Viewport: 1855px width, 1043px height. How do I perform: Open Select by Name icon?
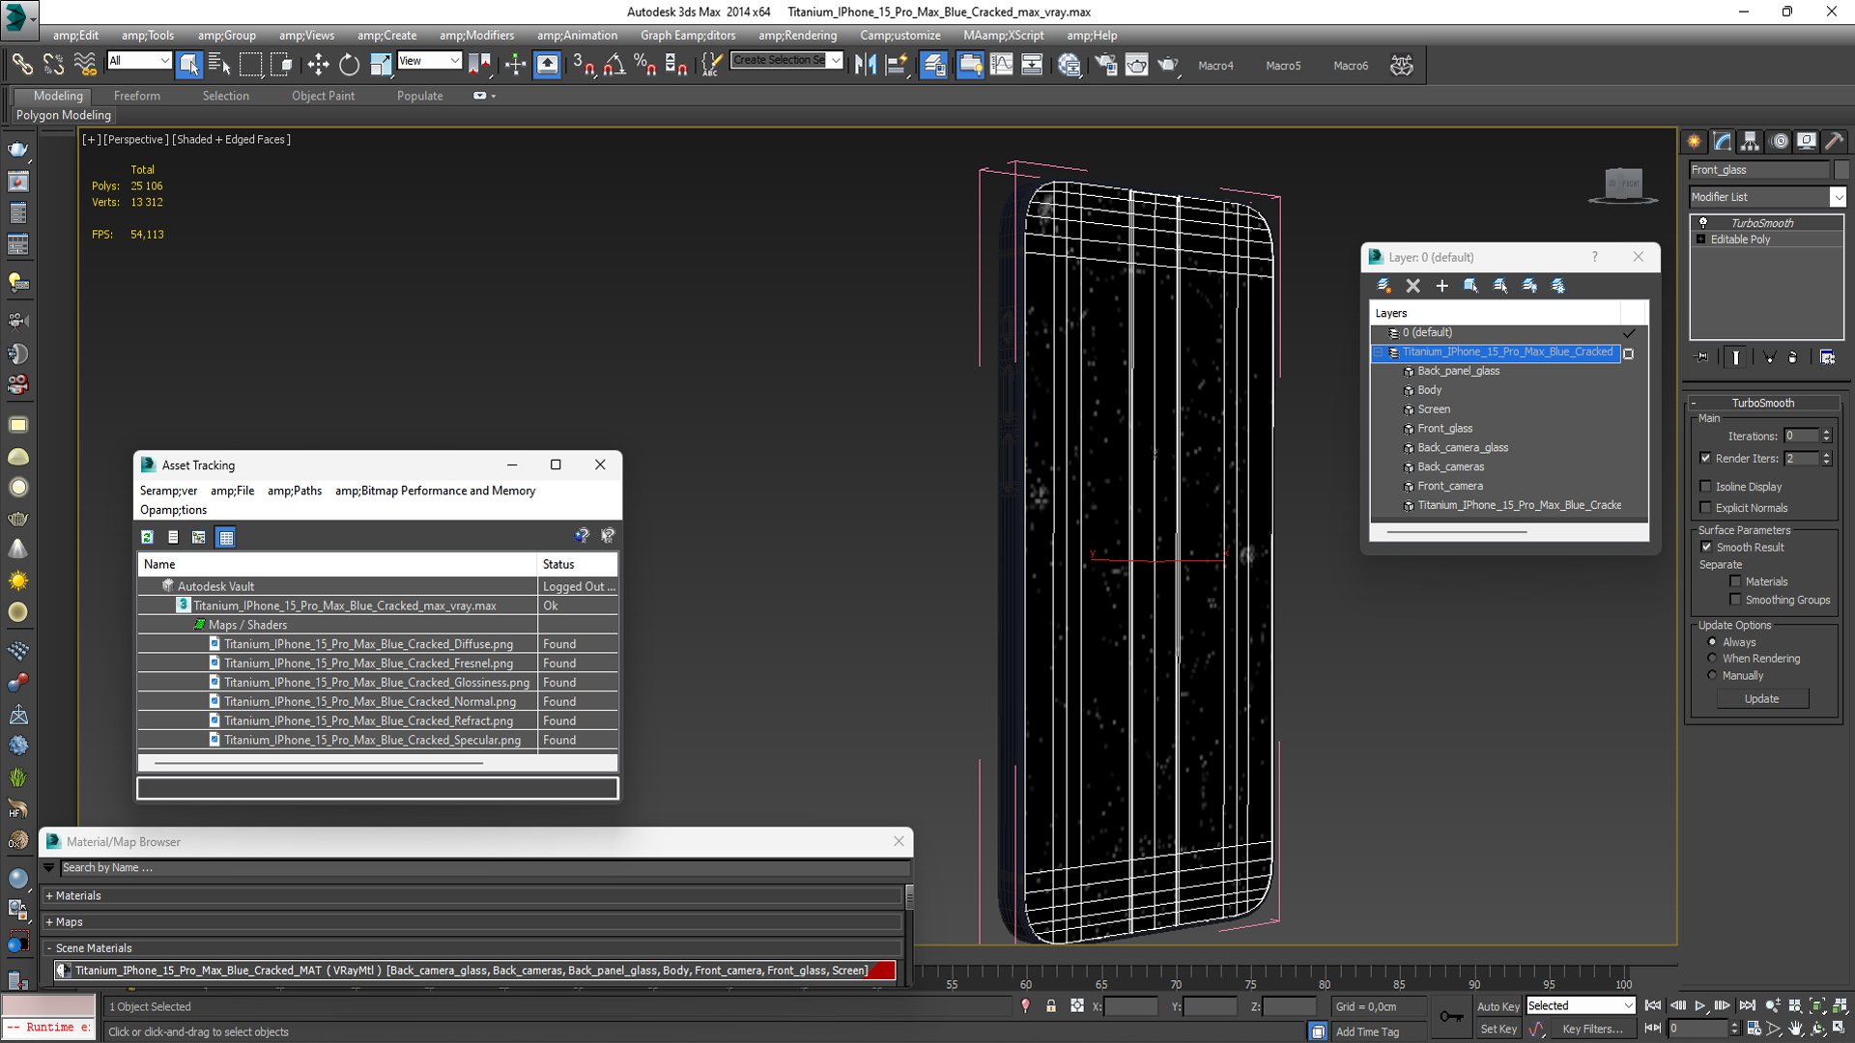pyautogui.click(x=219, y=65)
